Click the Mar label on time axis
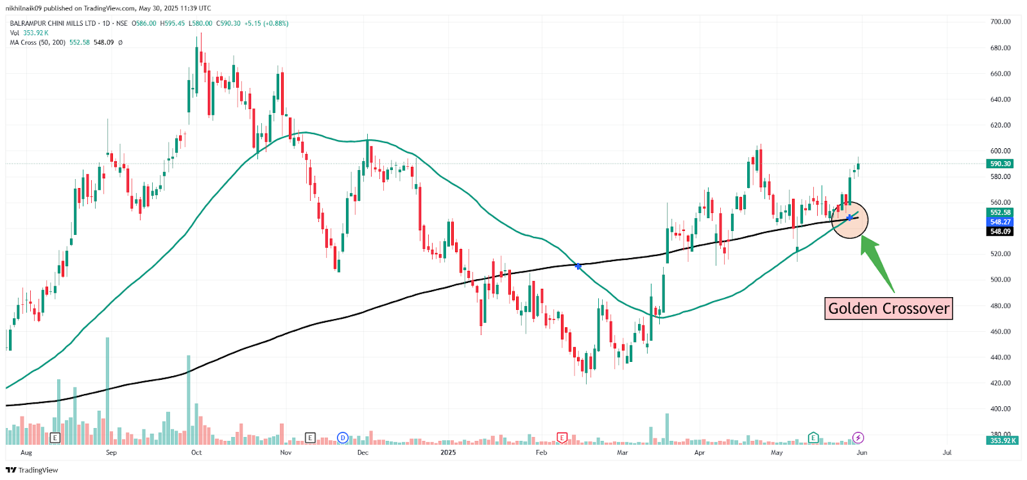This screenshot has height=480, width=1027. (622, 452)
